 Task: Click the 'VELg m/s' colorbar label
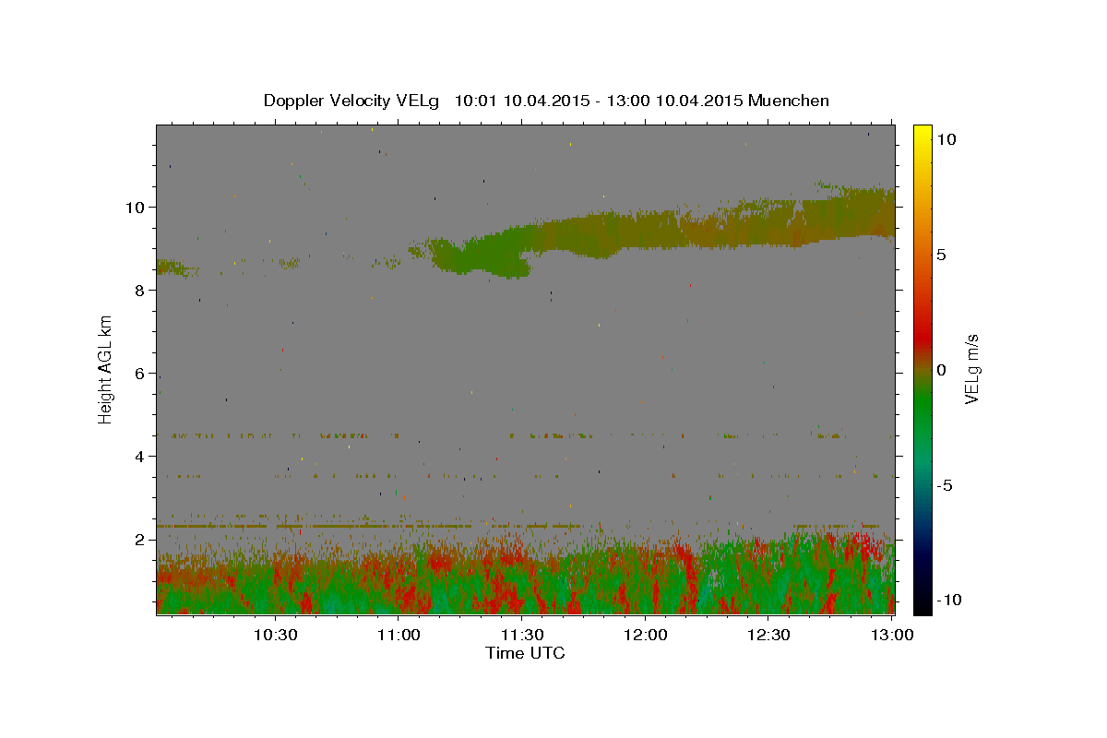[x=970, y=370]
